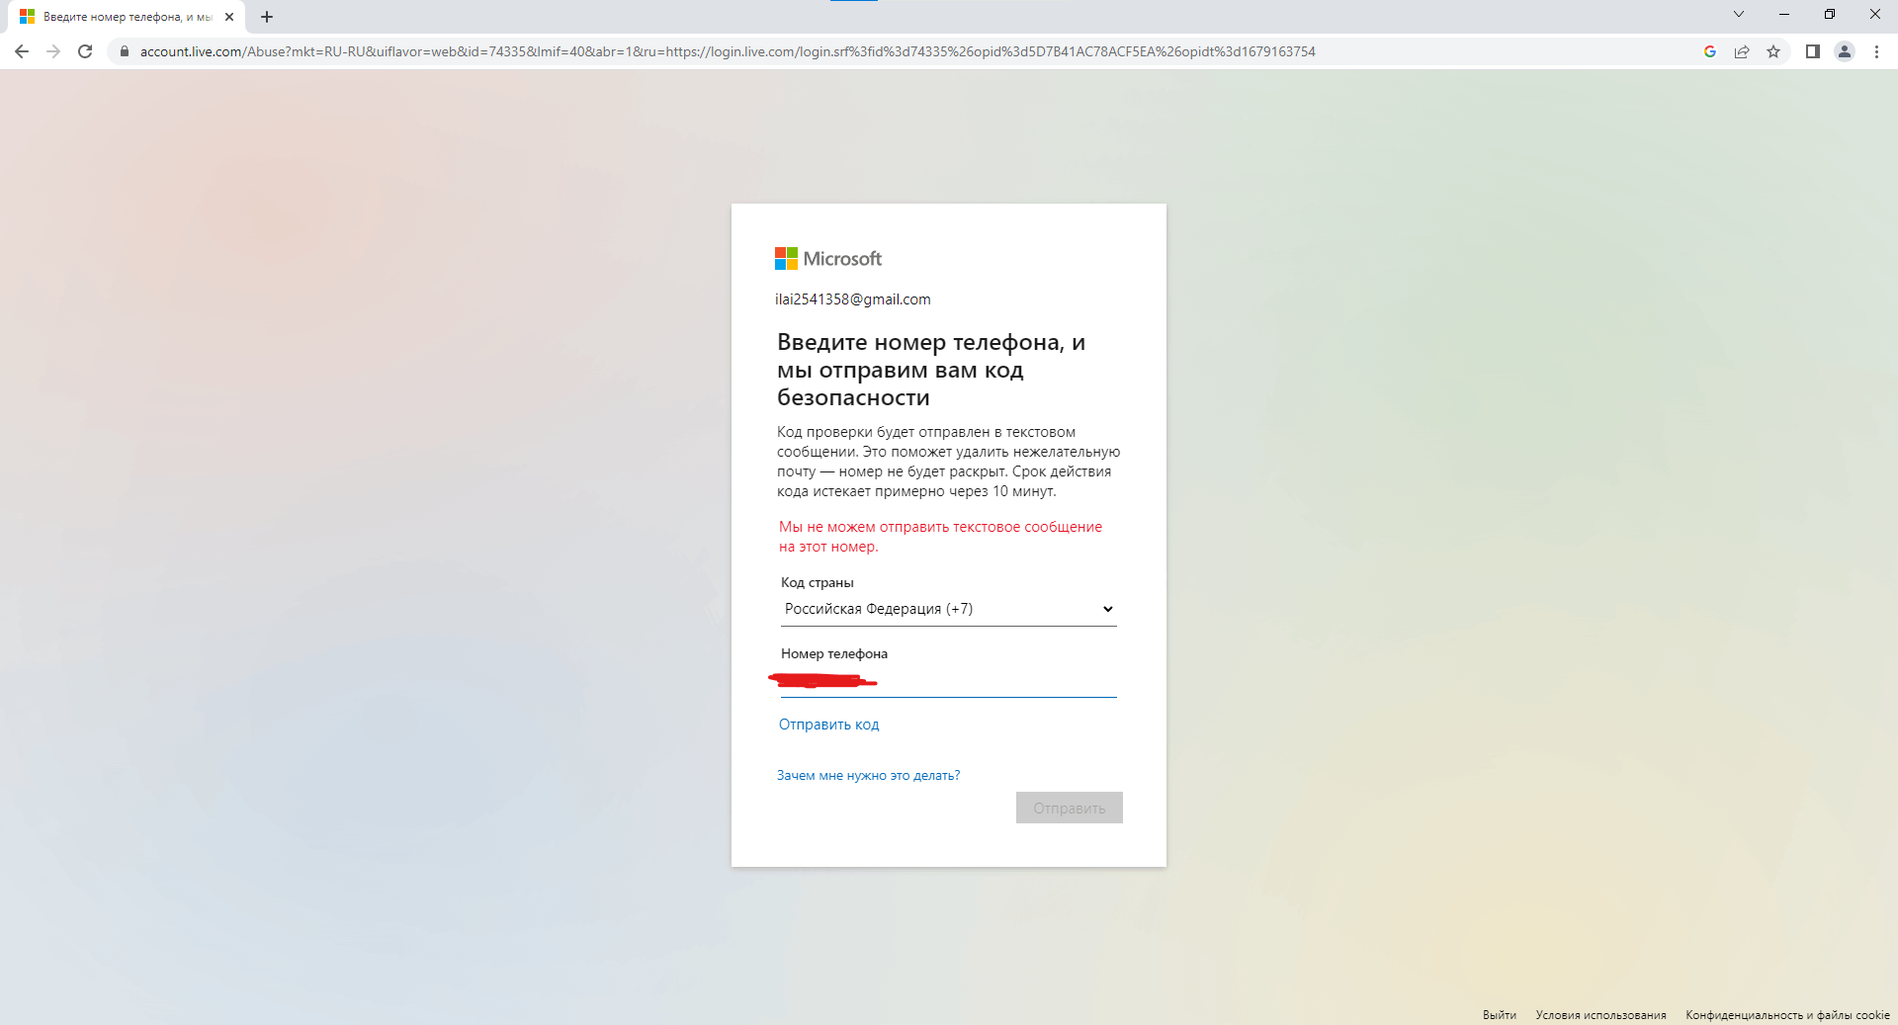Minimize the browser window
The width and height of the screenshot is (1898, 1025).
pos(1784,14)
